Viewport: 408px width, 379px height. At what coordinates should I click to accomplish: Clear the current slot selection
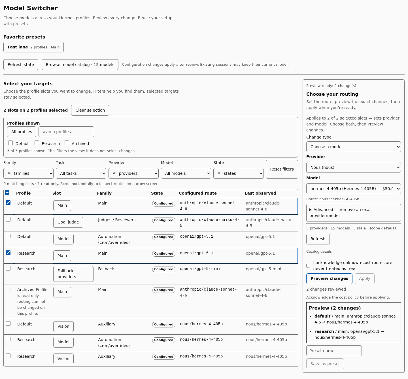click(x=90, y=110)
